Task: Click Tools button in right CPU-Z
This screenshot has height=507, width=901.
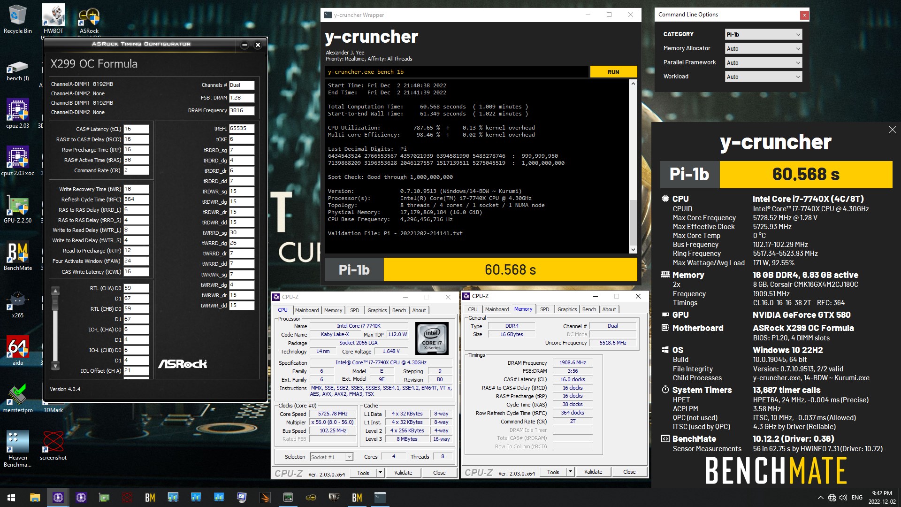Action: [x=553, y=472]
